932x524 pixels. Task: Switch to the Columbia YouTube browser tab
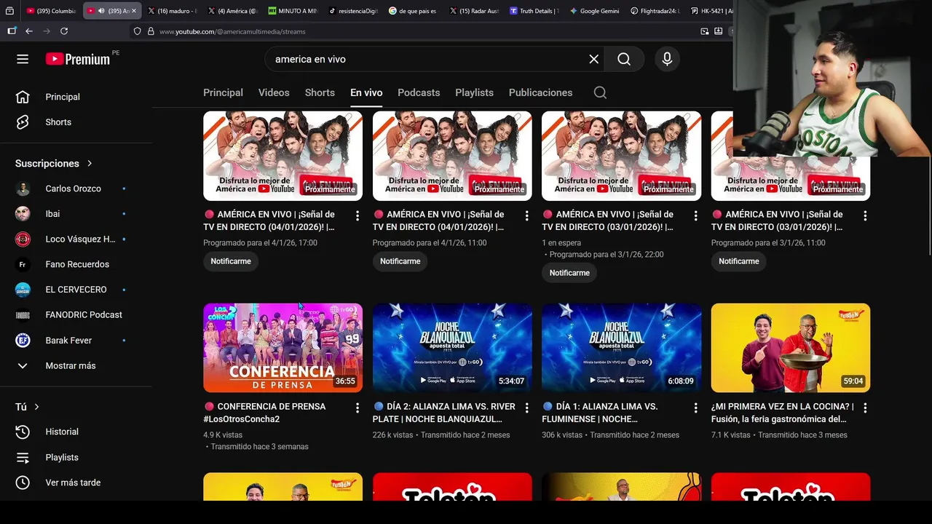[51, 11]
